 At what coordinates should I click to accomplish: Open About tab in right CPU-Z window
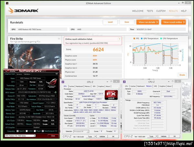[169, 86]
